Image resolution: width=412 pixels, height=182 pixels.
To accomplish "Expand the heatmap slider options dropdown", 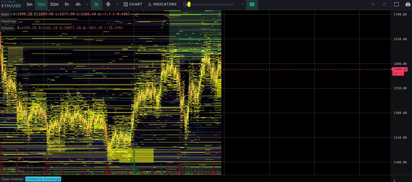I will (243, 4).
